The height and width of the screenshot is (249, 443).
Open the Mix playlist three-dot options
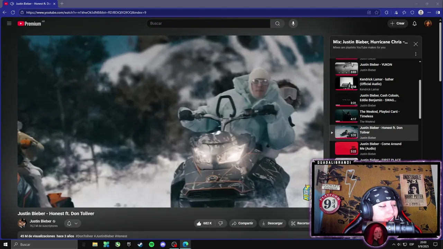(x=416, y=54)
